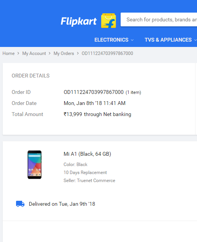Click the Flipkart wordmark logo
This screenshot has height=242, width=197.
coord(79,21)
